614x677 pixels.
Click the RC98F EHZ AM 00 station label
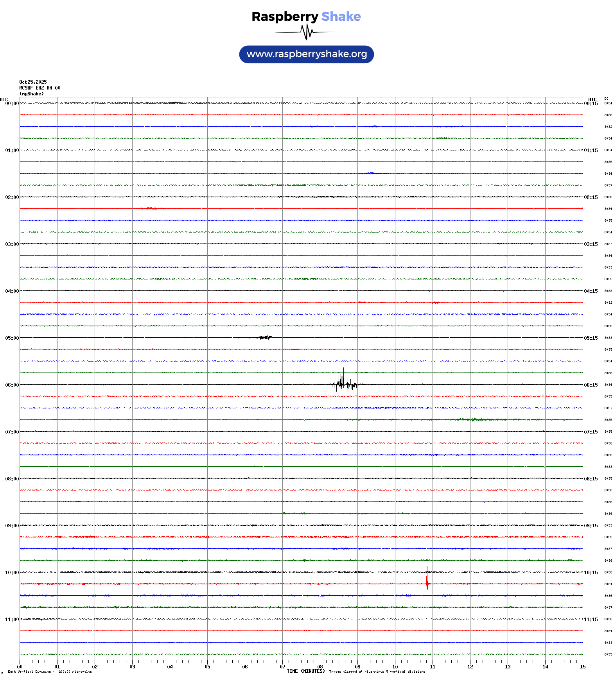(40, 88)
